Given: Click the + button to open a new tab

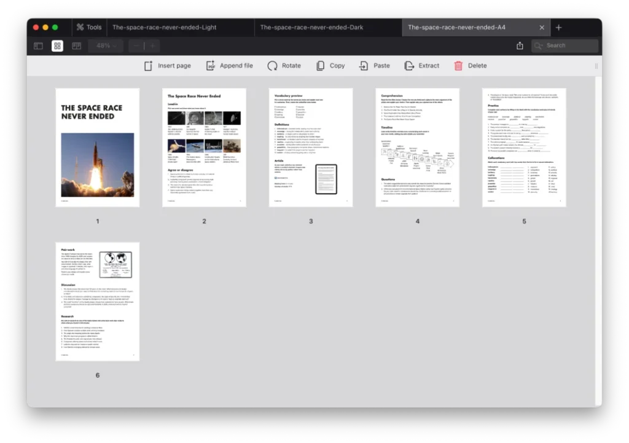Looking at the screenshot, I should tap(558, 27).
